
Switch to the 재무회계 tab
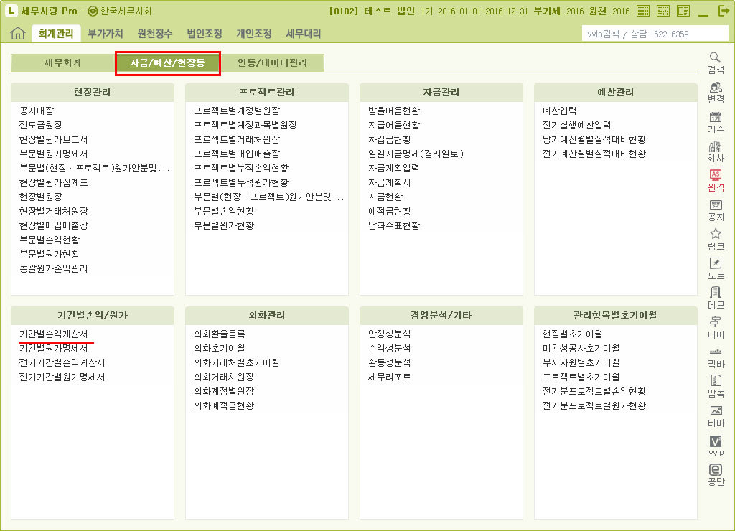pyautogui.click(x=63, y=63)
